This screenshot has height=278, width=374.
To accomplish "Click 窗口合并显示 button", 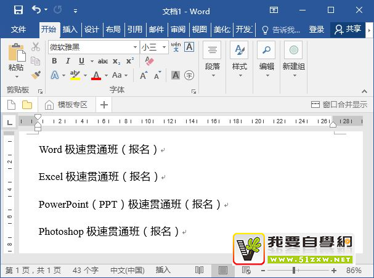I will coord(339,105).
